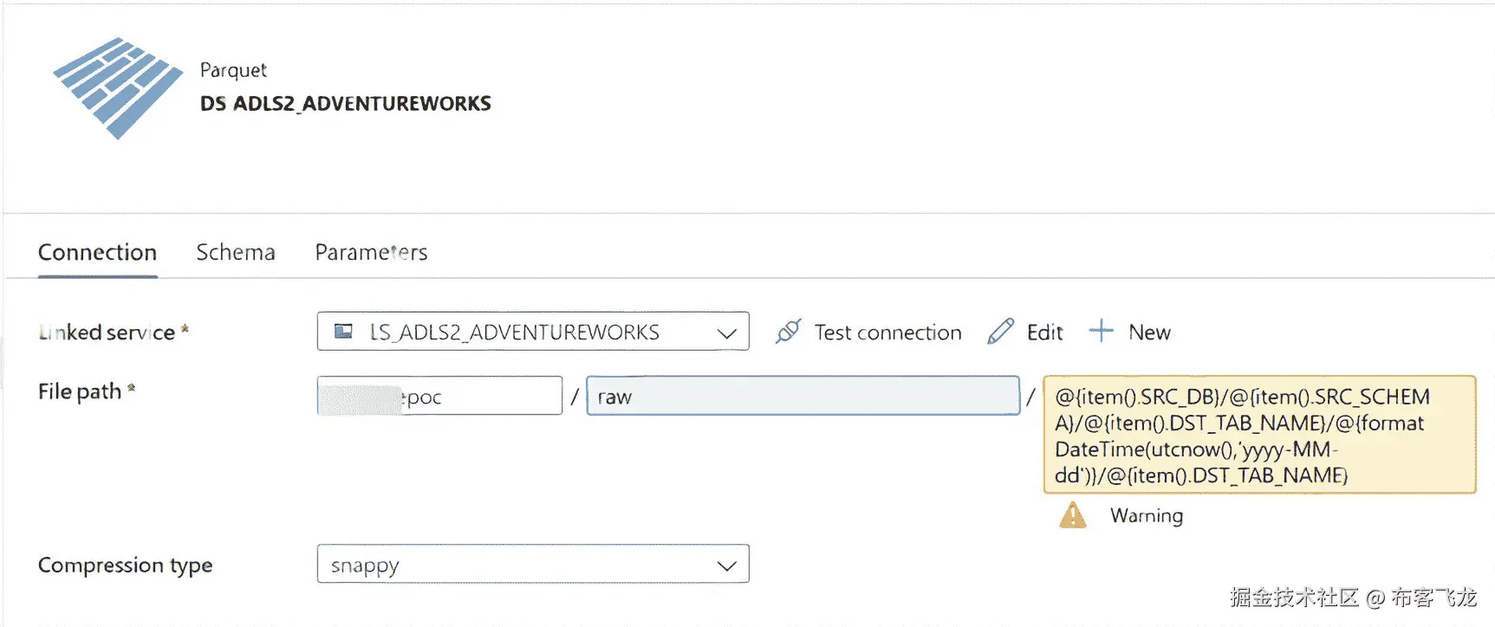This screenshot has width=1495, height=627.
Task: Click the Parquet dataset logo icon
Action: click(118, 87)
